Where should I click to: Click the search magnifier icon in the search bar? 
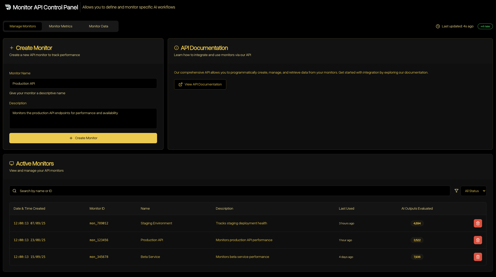pyautogui.click(x=14, y=191)
